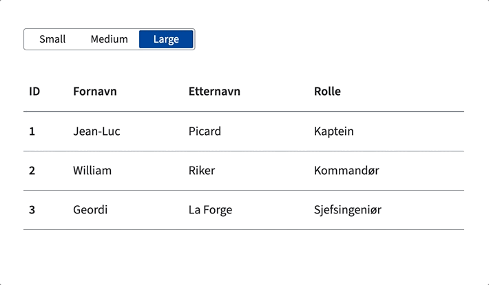Select the Geordi name cell
The width and height of the screenshot is (489, 285).
coord(90,210)
